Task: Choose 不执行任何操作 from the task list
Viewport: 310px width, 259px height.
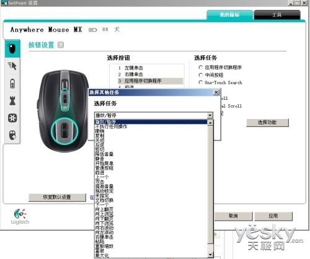Action: tap(151, 126)
